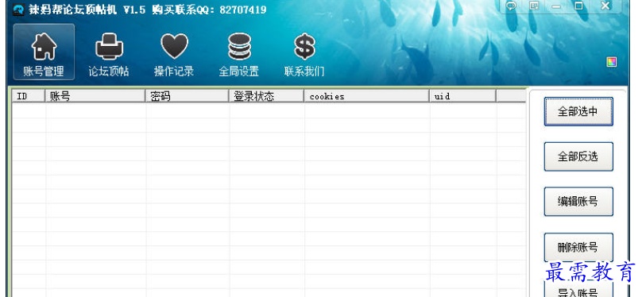642x297 pixels.
Task: Close the application window
Action: (x=605, y=6)
